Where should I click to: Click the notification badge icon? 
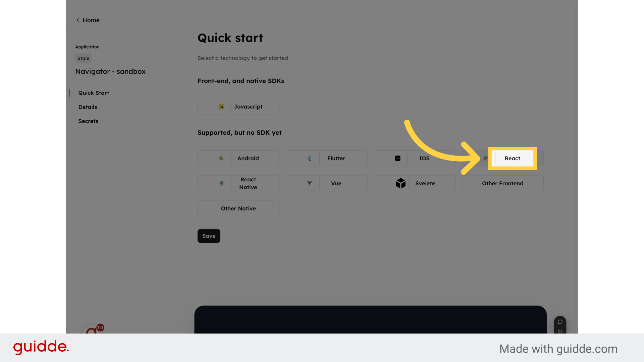click(x=100, y=327)
